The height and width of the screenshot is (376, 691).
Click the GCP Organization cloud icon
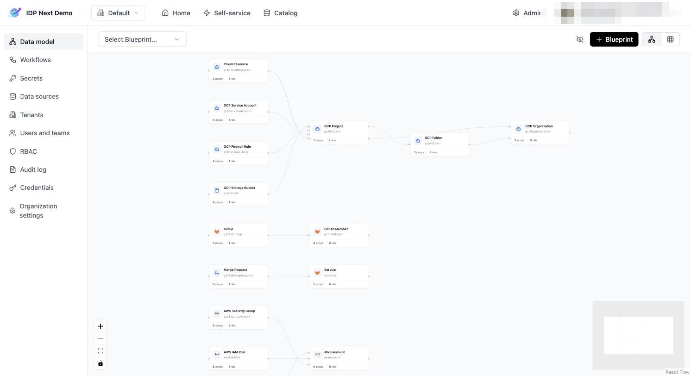tap(518, 129)
